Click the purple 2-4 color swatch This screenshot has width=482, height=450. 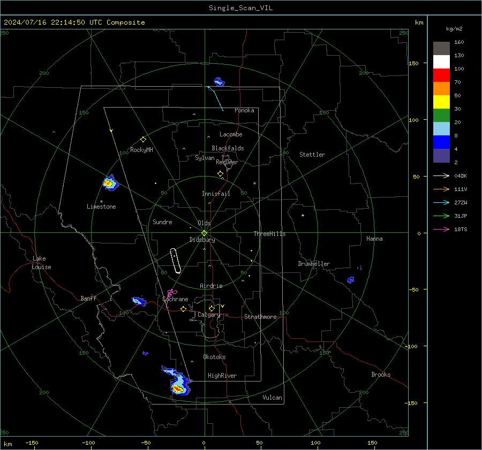[441, 155]
